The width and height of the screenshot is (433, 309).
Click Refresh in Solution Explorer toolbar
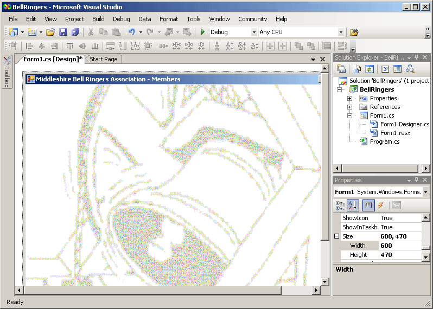[x=370, y=69]
